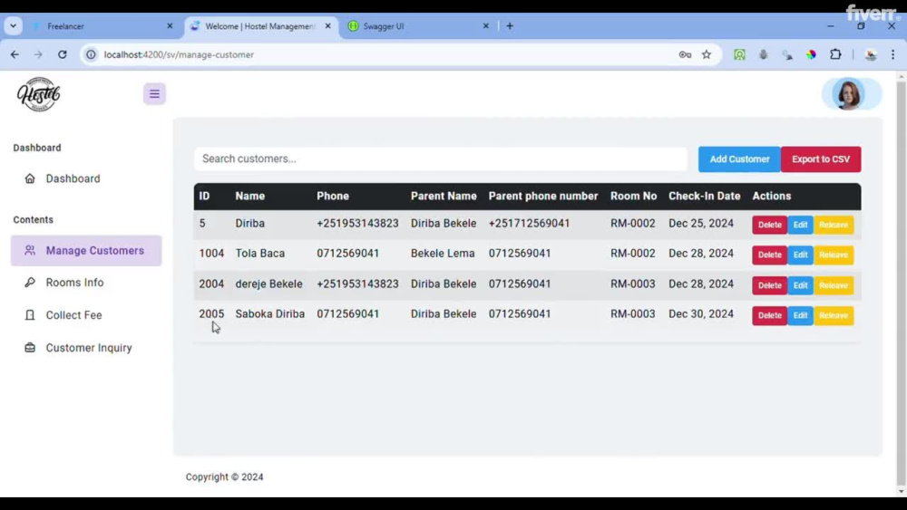Click the Name column header
The height and width of the screenshot is (510, 907).
pyautogui.click(x=250, y=196)
